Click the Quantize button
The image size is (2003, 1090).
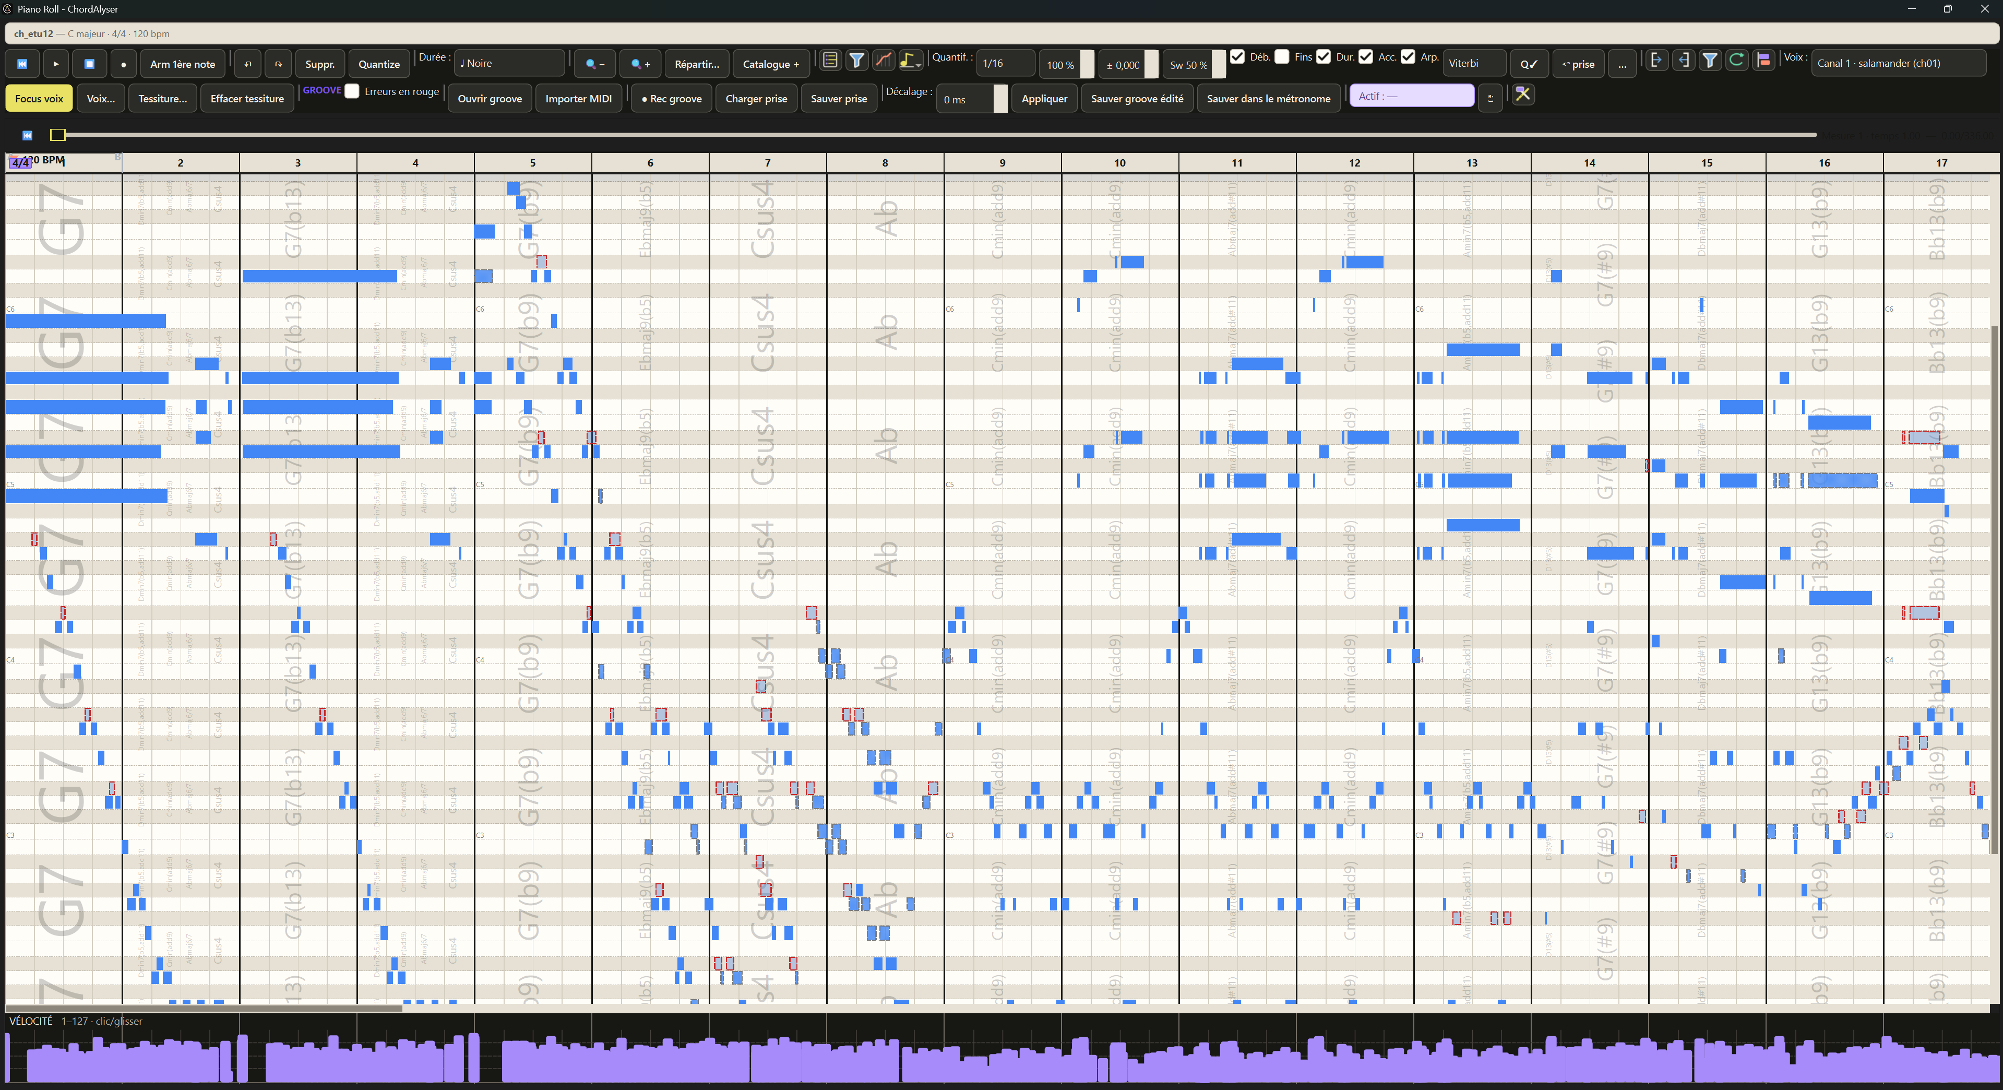pos(379,64)
